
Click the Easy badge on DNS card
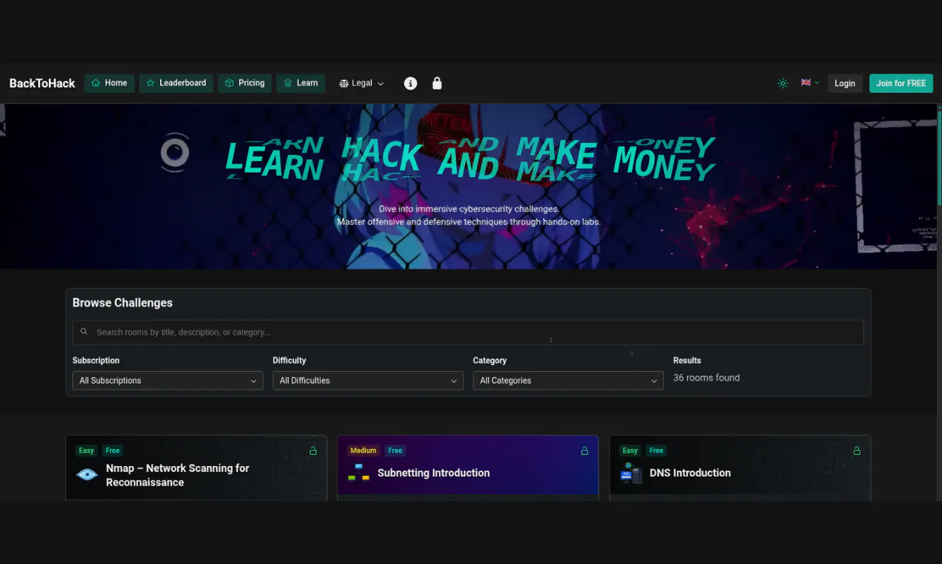(630, 450)
